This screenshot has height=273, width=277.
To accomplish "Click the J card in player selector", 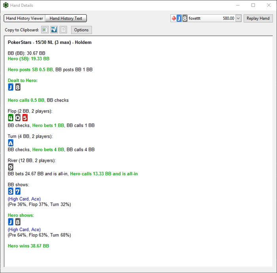I will [x=179, y=18].
